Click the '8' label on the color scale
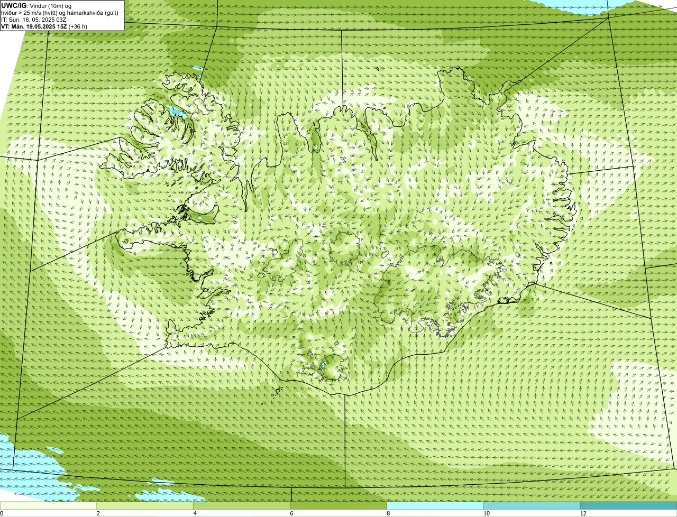The width and height of the screenshot is (677, 517). [388, 513]
